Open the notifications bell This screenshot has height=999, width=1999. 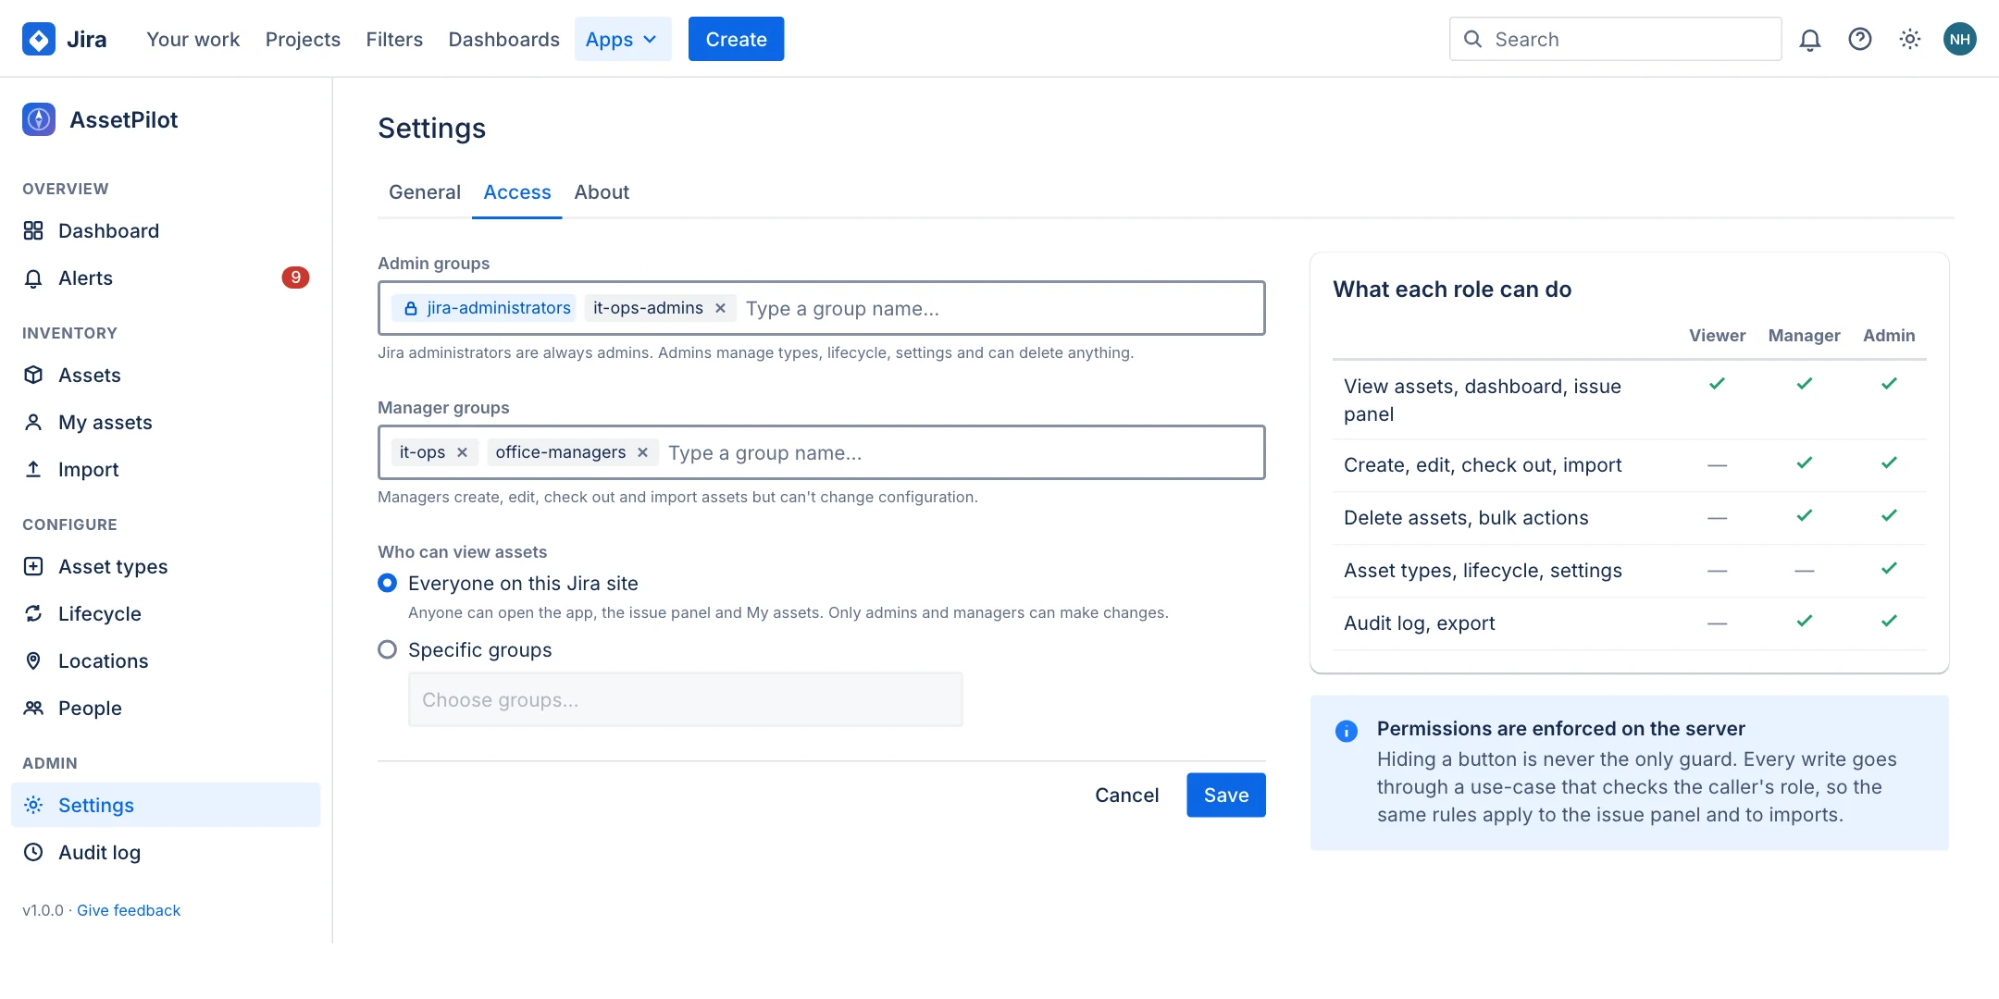(x=1810, y=39)
